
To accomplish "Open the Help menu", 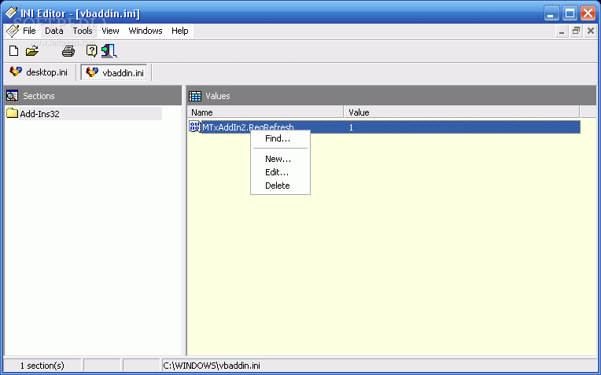I will pos(180,31).
